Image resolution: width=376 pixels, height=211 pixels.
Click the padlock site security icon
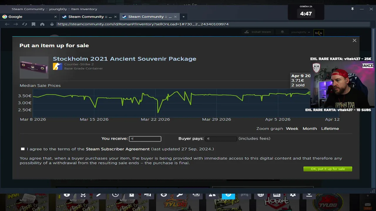tap(52, 24)
